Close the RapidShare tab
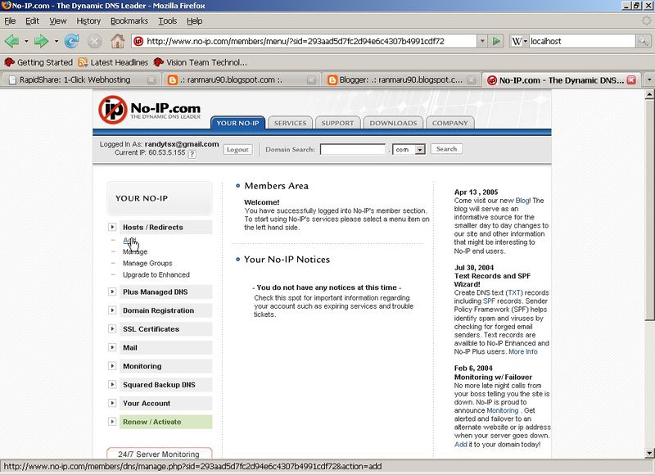The height and width of the screenshot is (475, 655). click(x=151, y=79)
